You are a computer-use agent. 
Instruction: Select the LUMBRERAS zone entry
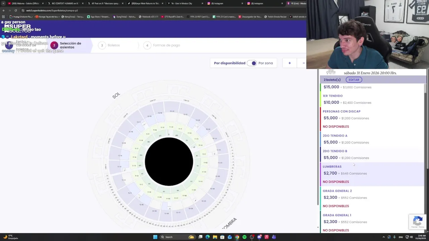pyautogui.click(x=372, y=174)
